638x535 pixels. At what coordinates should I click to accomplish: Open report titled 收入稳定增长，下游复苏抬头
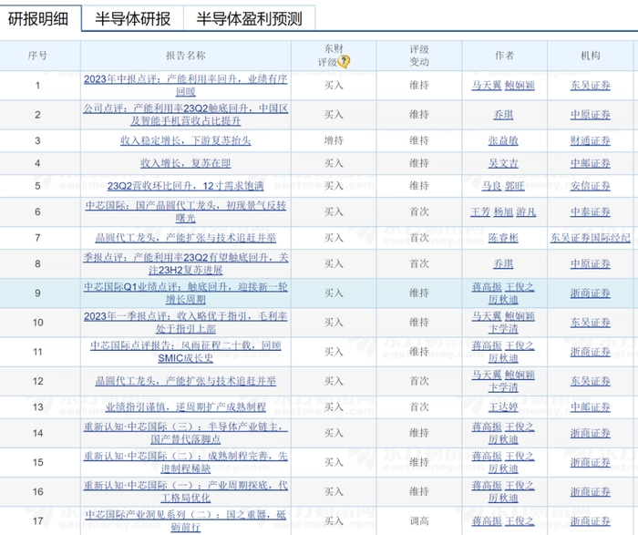(185, 140)
